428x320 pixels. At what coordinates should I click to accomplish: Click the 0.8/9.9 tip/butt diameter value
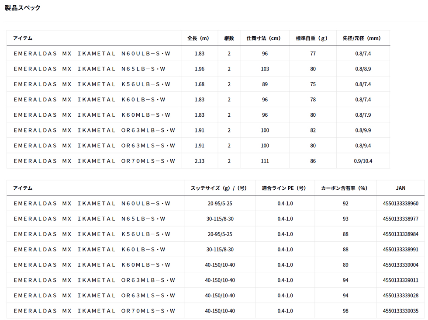(363, 130)
